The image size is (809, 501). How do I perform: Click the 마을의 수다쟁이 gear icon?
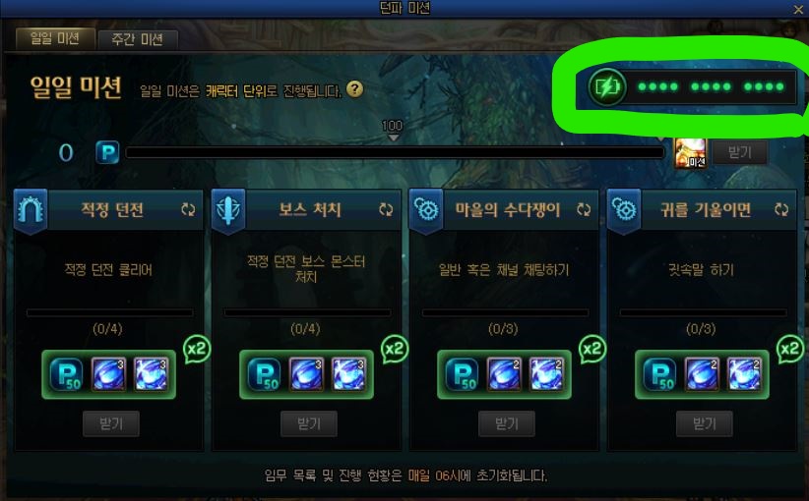426,209
